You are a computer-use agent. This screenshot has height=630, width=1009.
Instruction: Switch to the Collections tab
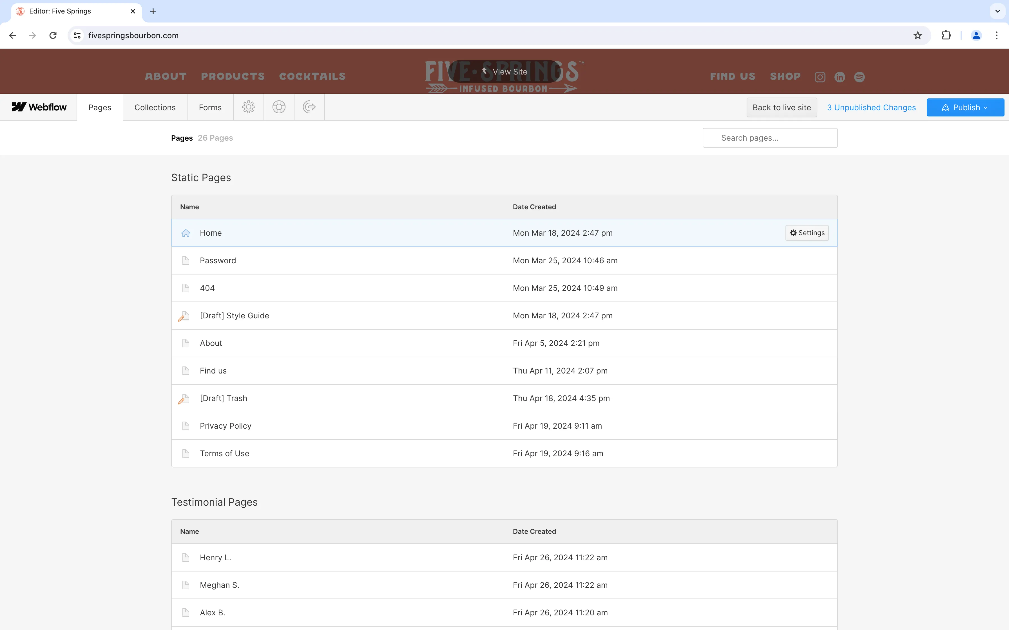(155, 107)
